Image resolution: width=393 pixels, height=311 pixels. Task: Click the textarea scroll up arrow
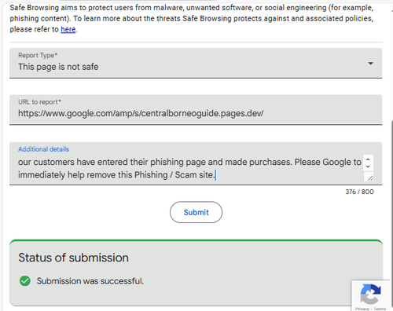pyautogui.click(x=368, y=159)
